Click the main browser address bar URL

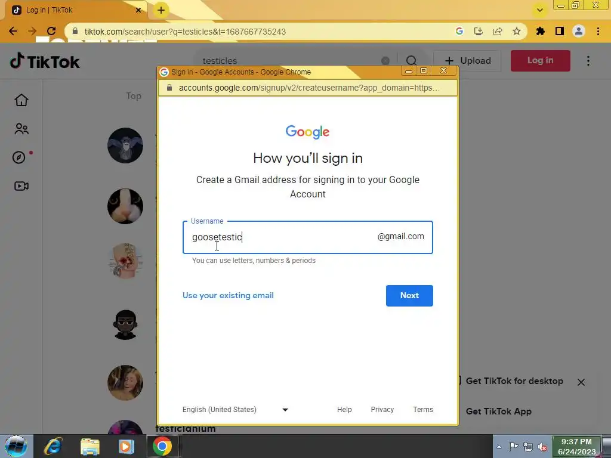(185, 32)
